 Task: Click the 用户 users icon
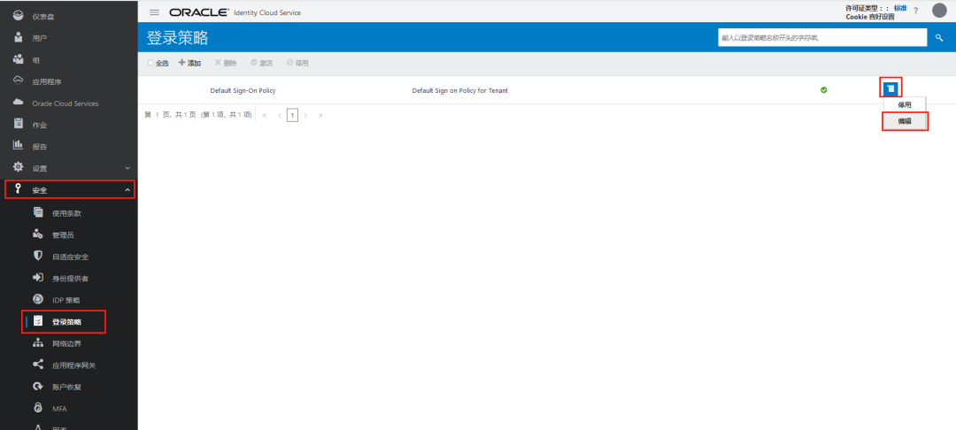[19, 37]
